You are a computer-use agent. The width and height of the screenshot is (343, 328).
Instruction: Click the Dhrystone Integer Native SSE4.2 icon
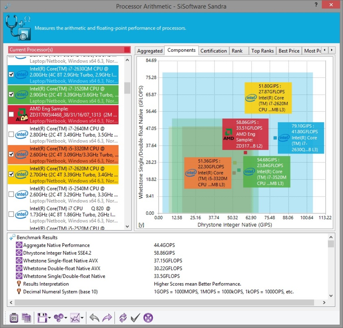19,253
